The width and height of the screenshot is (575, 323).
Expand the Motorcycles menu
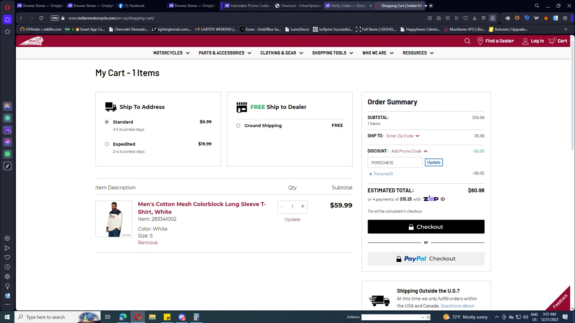click(171, 53)
